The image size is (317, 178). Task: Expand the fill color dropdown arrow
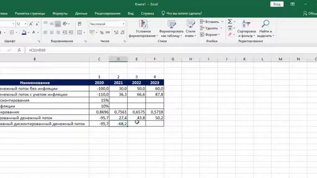[x=29, y=33]
